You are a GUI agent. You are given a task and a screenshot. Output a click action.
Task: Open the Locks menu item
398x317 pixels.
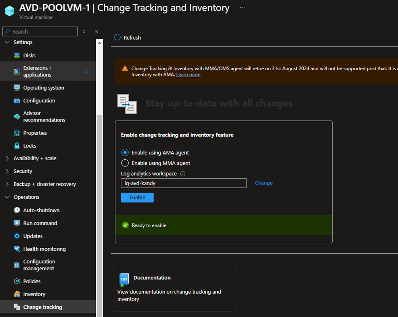pyautogui.click(x=48, y=146)
